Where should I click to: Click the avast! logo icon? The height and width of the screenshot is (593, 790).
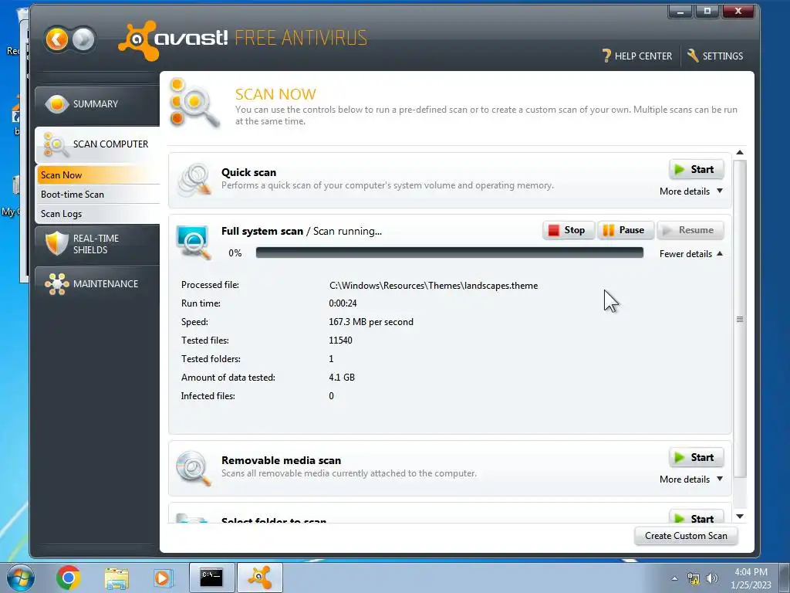tap(137, 40)
